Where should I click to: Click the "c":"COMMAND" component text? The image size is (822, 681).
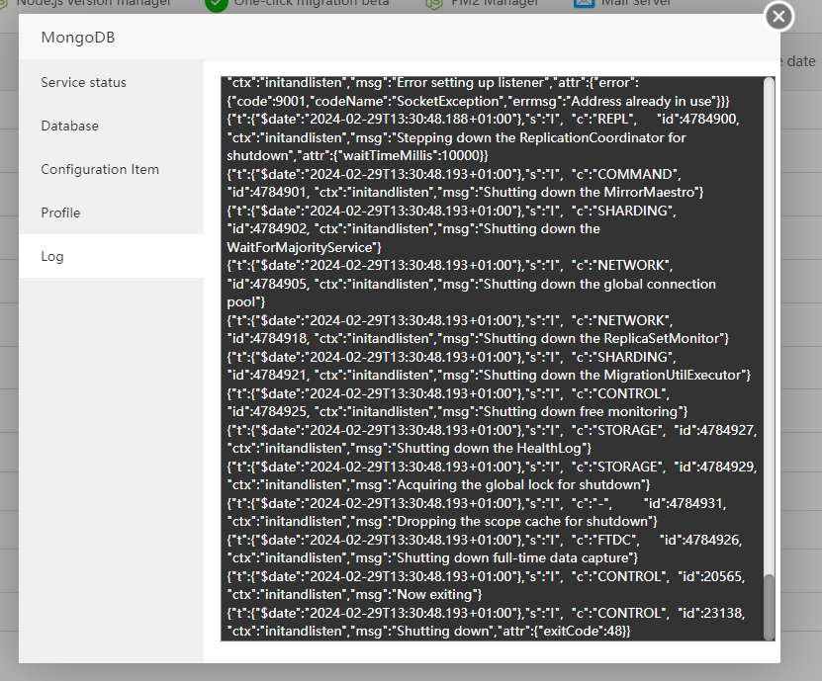coord(625,174)
